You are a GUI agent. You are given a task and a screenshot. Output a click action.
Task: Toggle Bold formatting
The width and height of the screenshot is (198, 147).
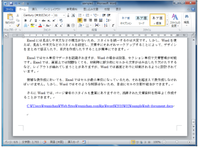pyautogui.click(x=26, y=20)
